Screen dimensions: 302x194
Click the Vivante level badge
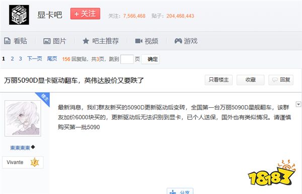click(23, 162)
